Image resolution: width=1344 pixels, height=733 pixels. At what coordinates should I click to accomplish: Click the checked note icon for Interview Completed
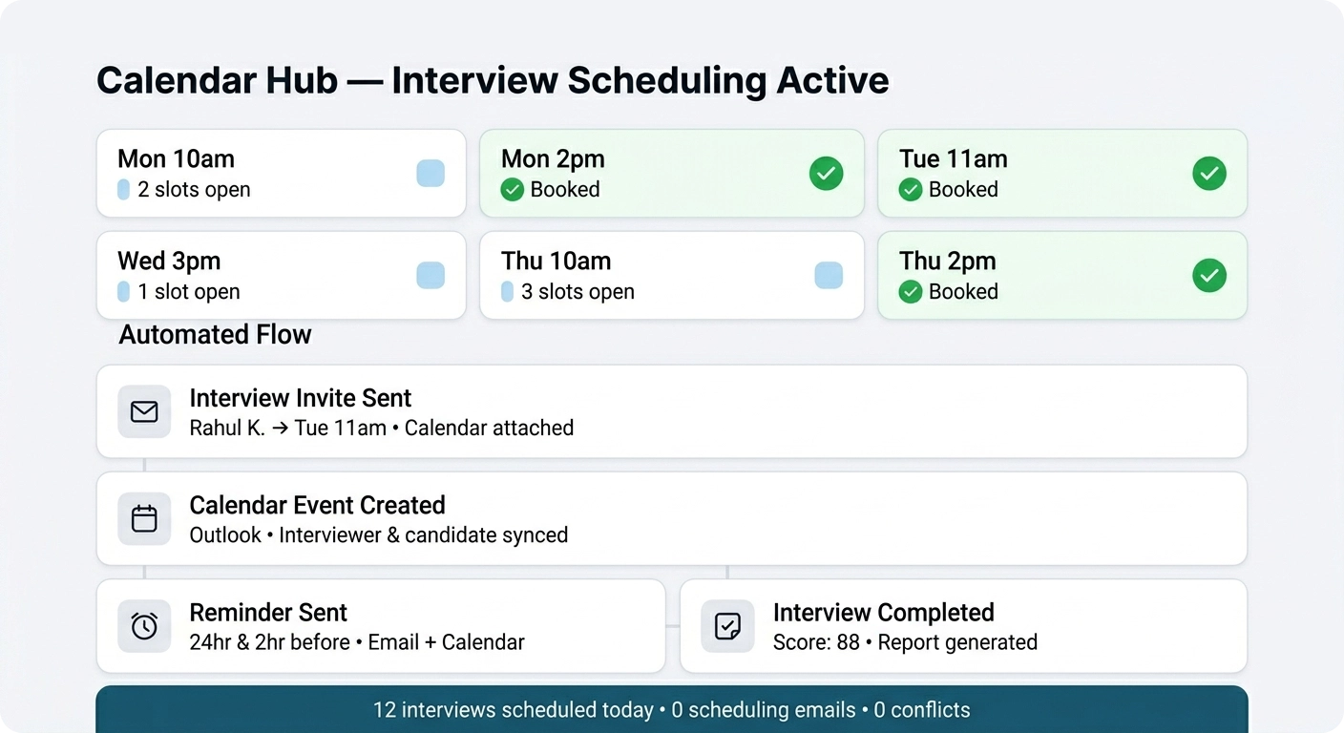[x=727, y=626]
